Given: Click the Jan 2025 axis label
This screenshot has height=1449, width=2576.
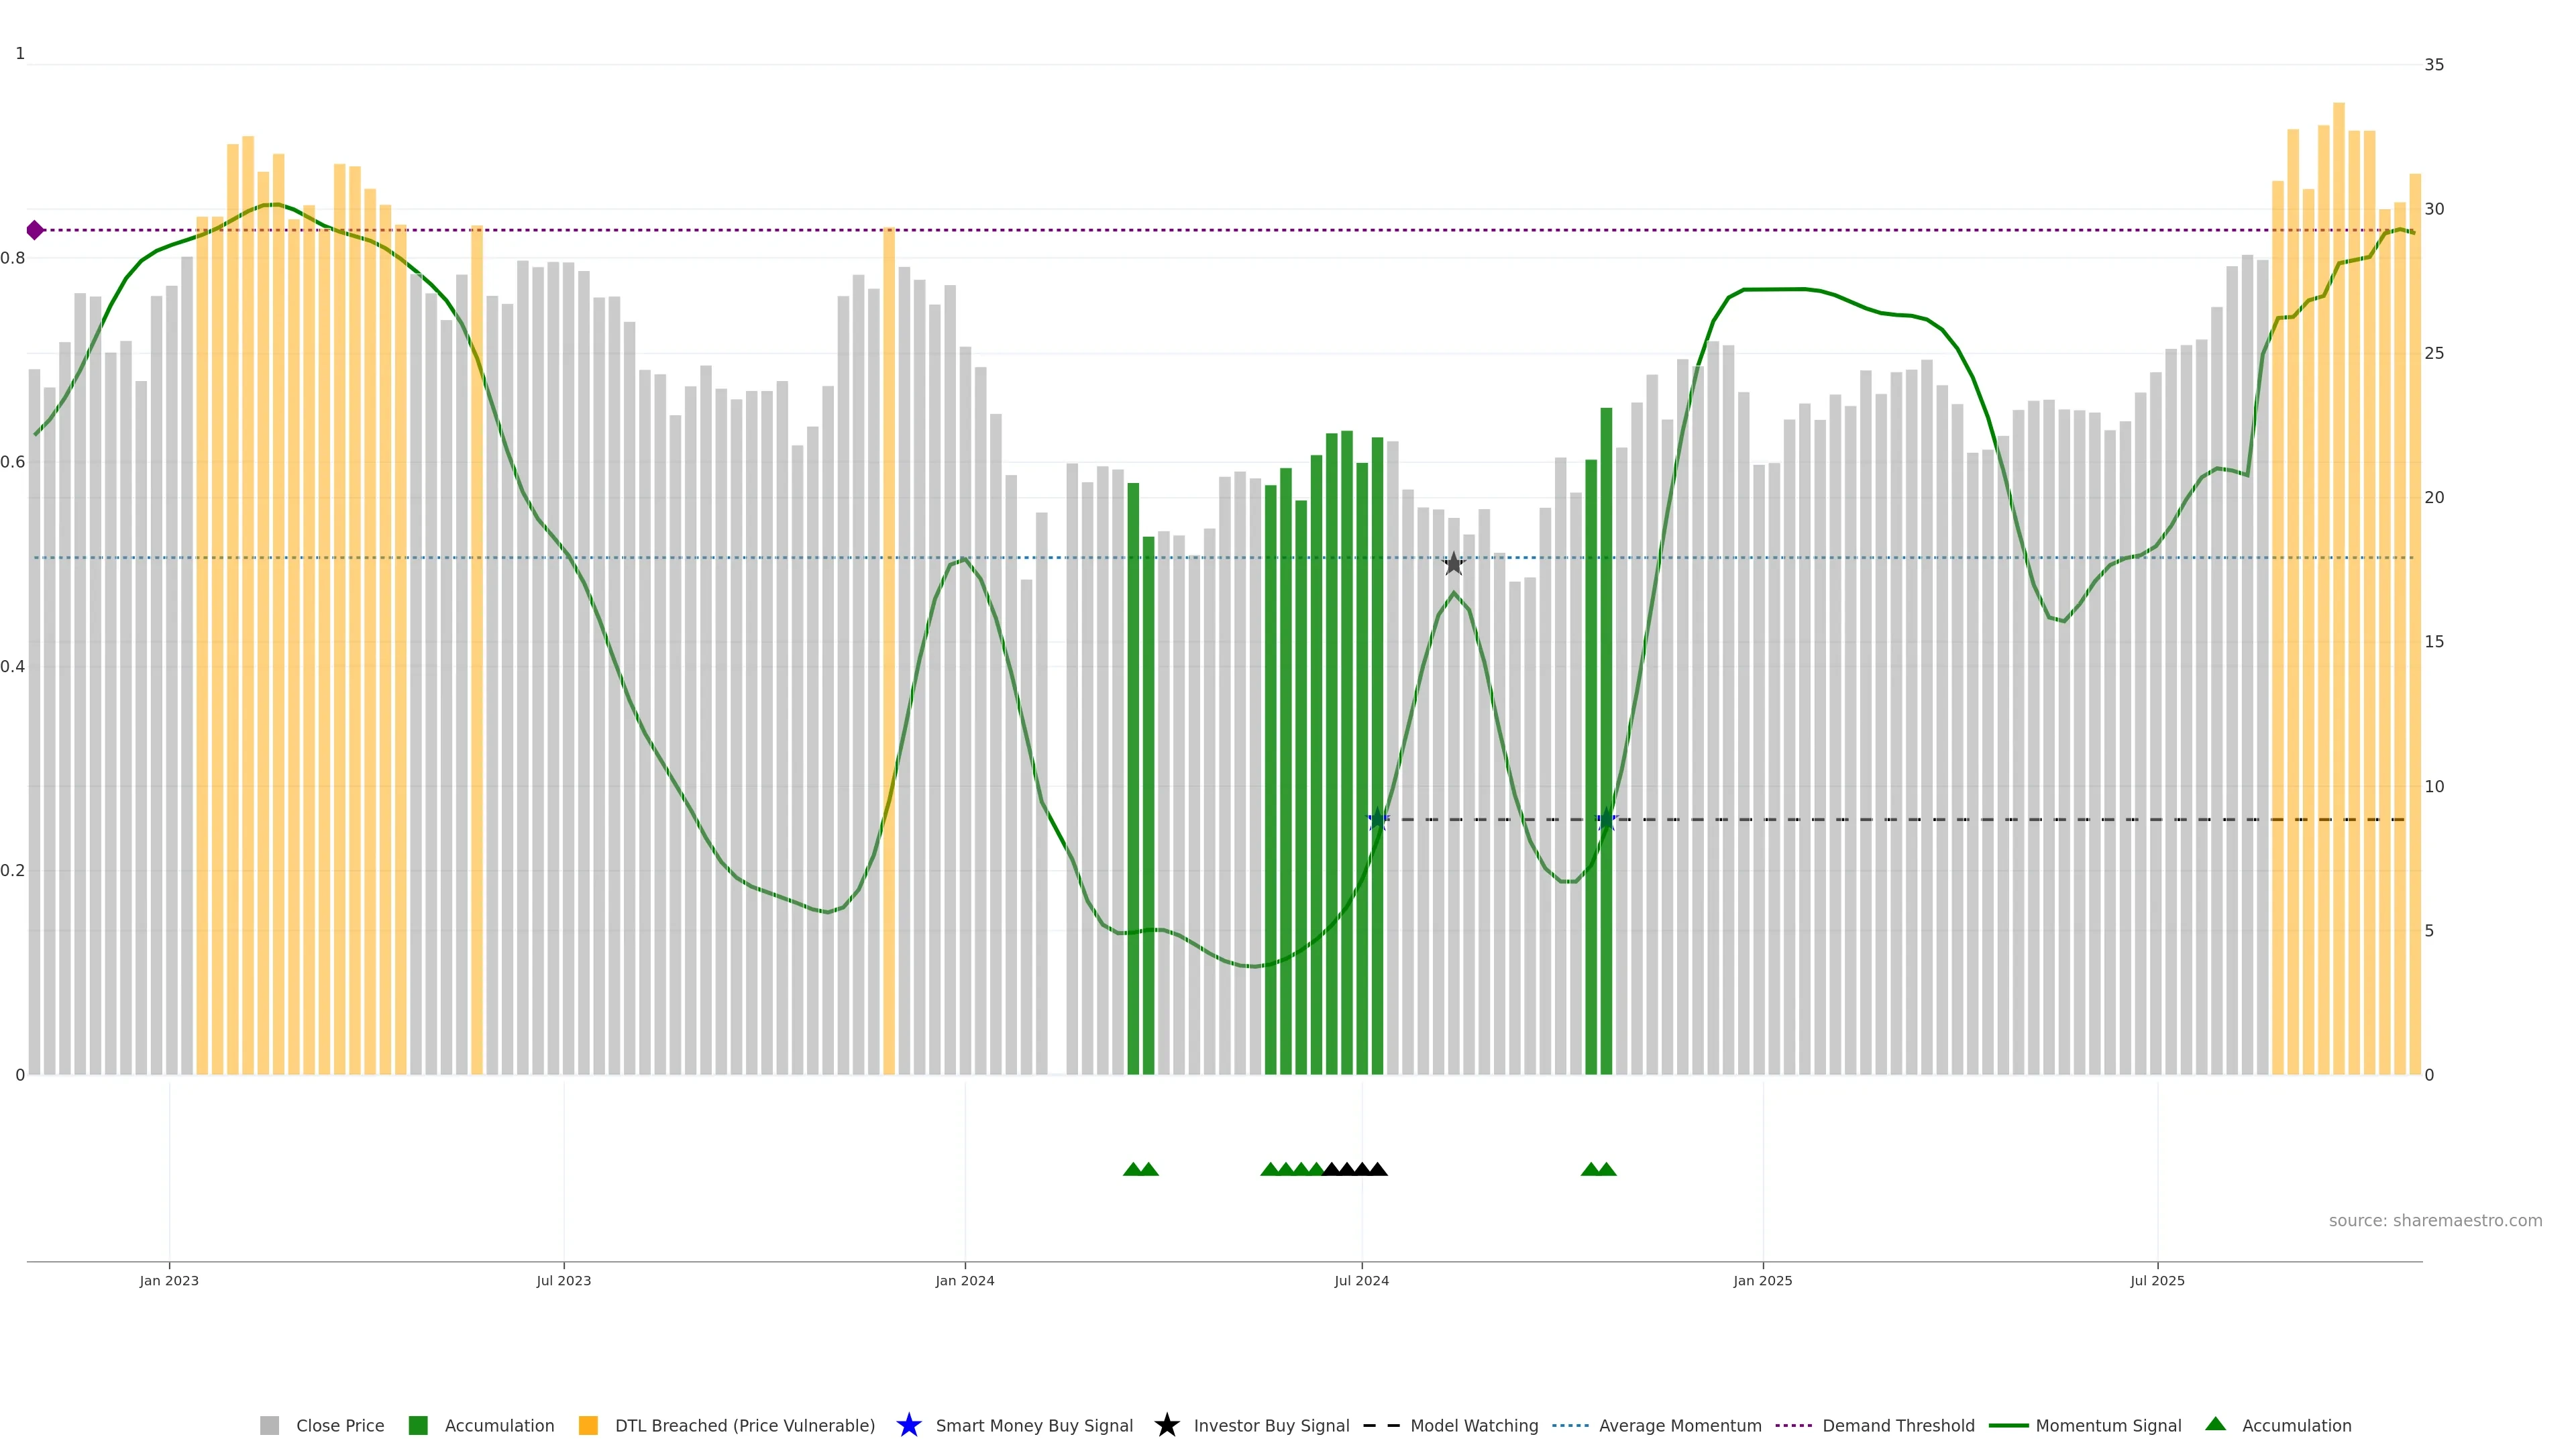Looking at the screenshot, I should [x=1762, y=1280].
